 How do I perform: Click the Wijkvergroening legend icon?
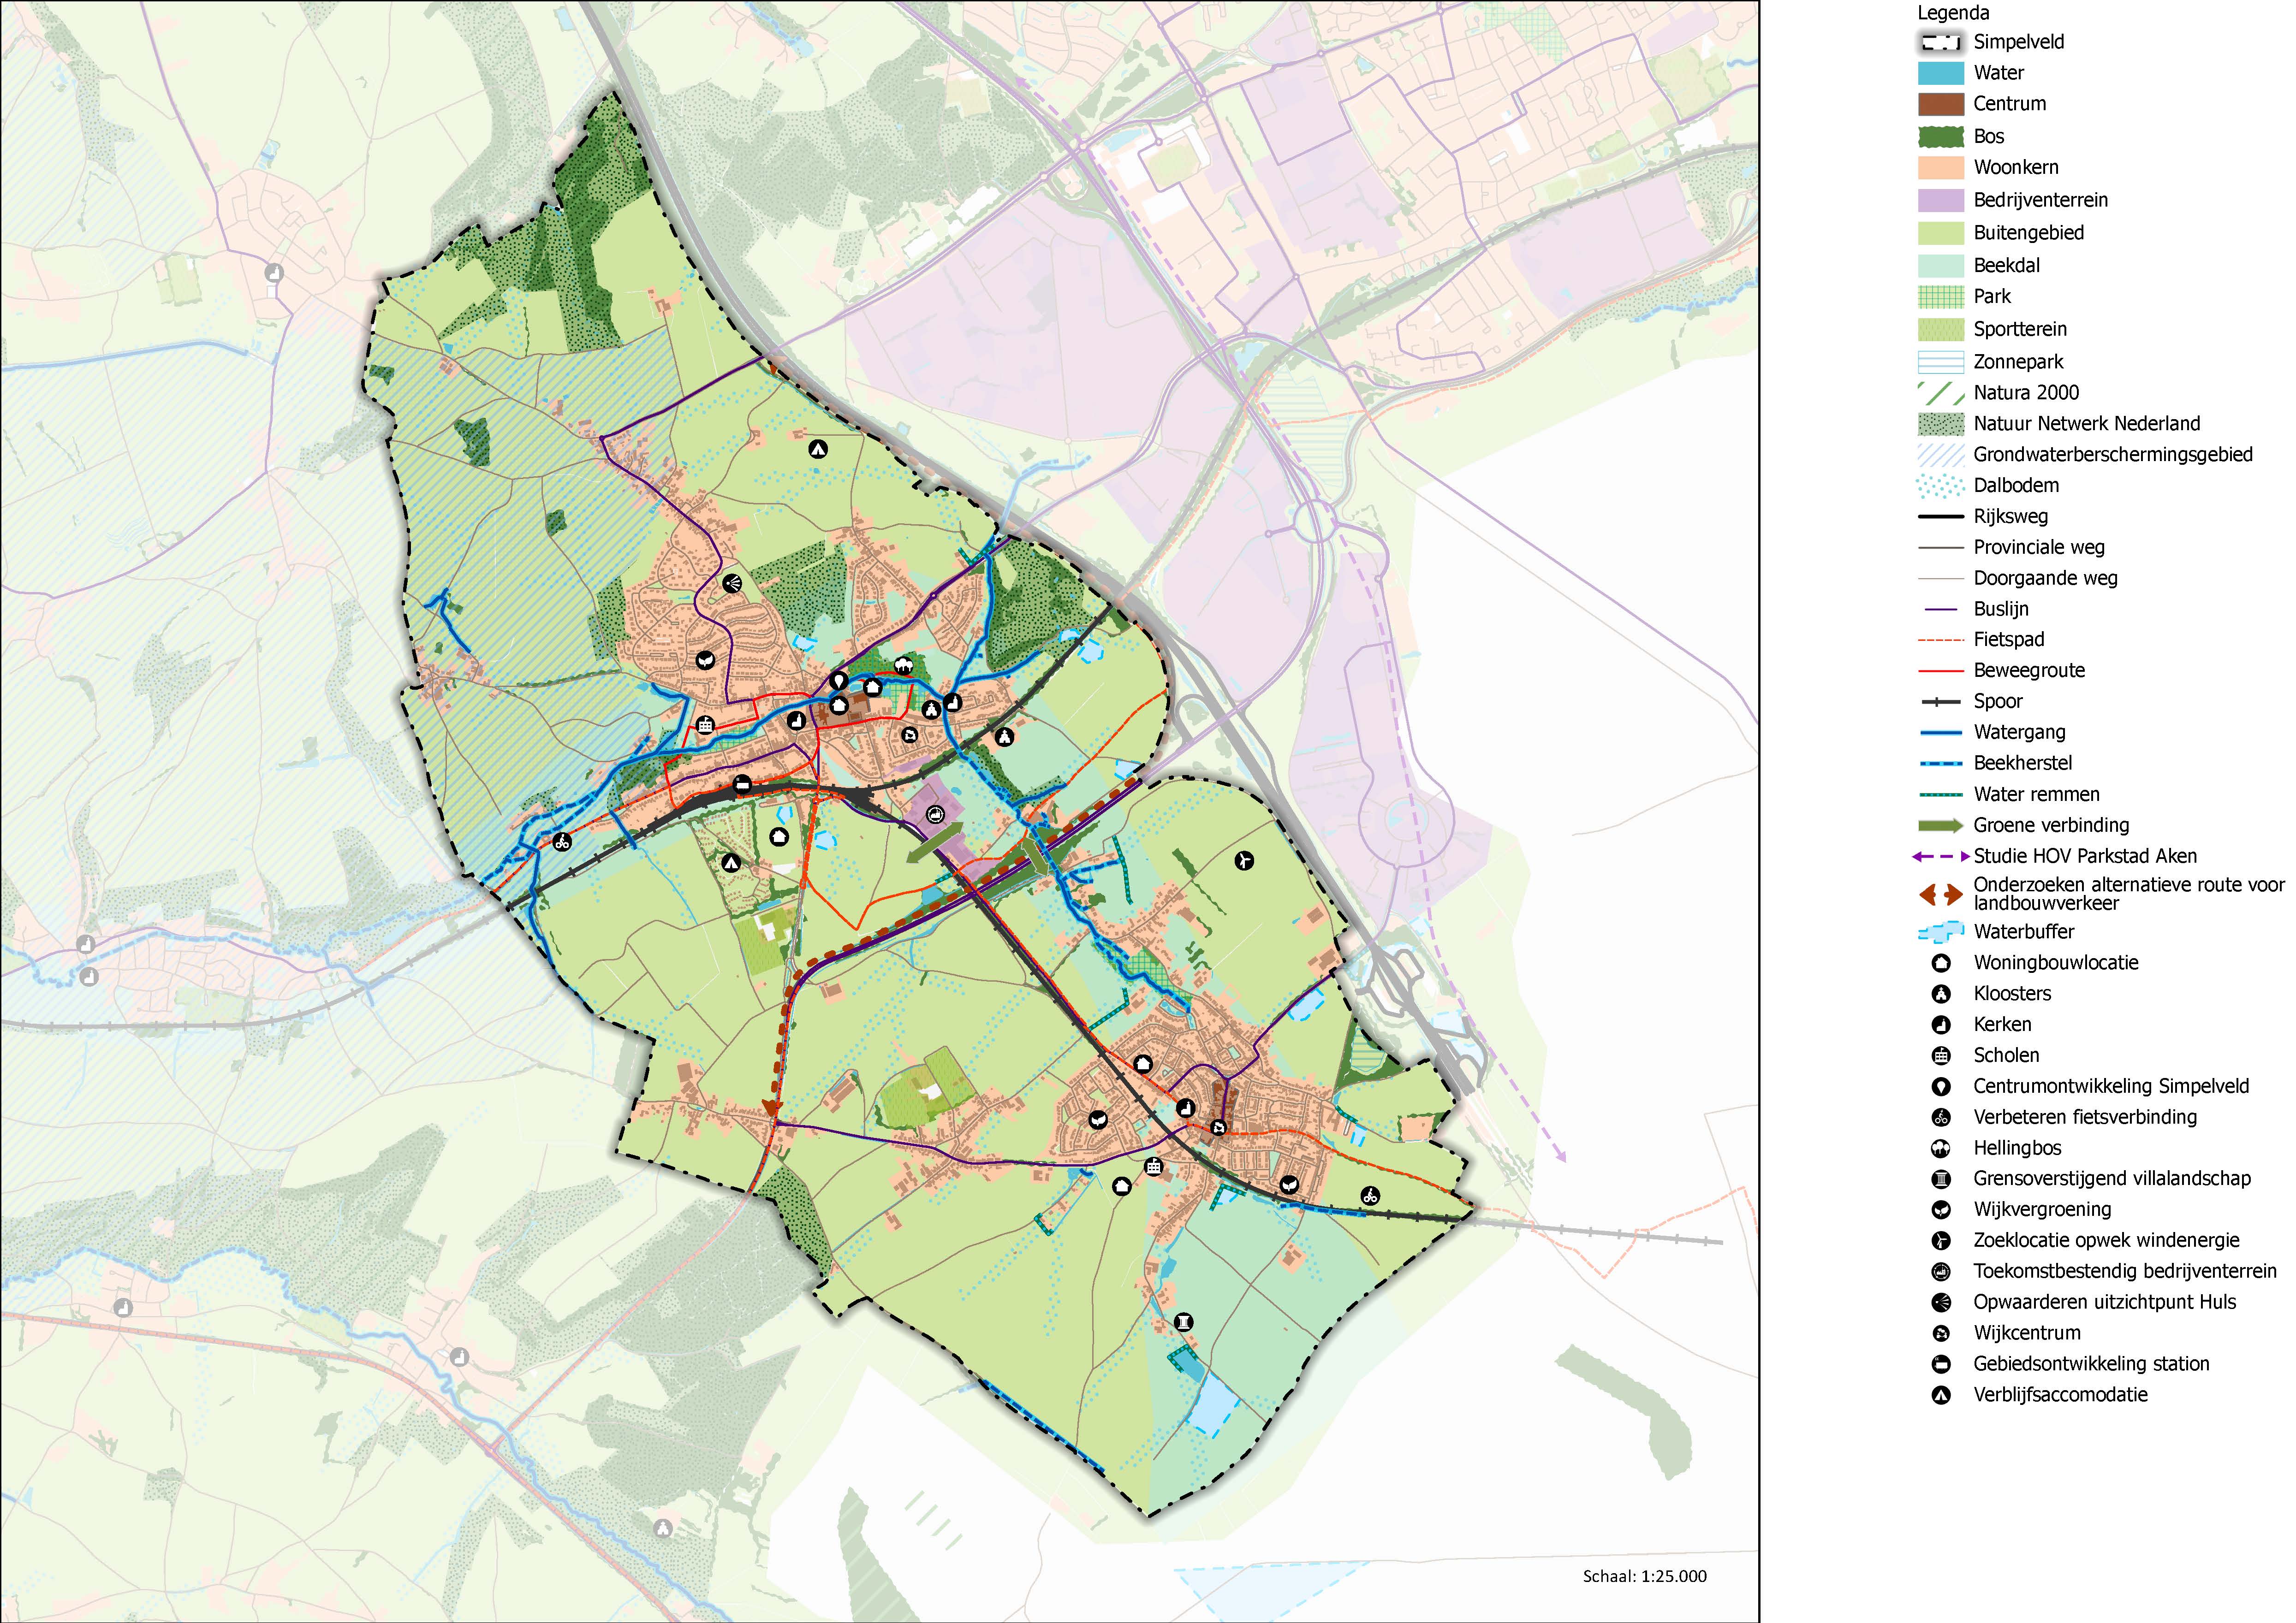pos(1940,1209)
